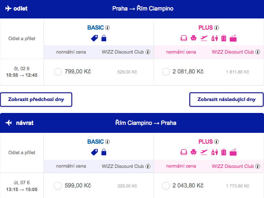The image size is (264, 198).
Task: Click the info icon beside outbound PLUS WIZZ Discount Club
Action: [x=257, y=52]
